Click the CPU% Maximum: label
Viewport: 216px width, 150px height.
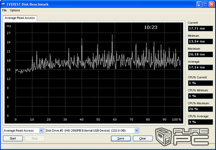(198, 103)
